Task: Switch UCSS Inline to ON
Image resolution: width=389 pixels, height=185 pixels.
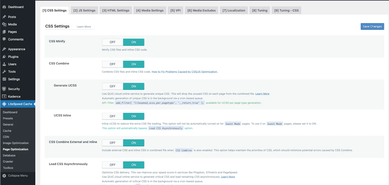Action: (134, 116)
